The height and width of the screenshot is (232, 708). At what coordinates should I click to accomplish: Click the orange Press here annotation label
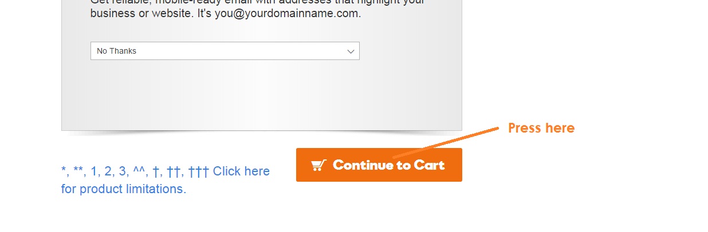541,128
